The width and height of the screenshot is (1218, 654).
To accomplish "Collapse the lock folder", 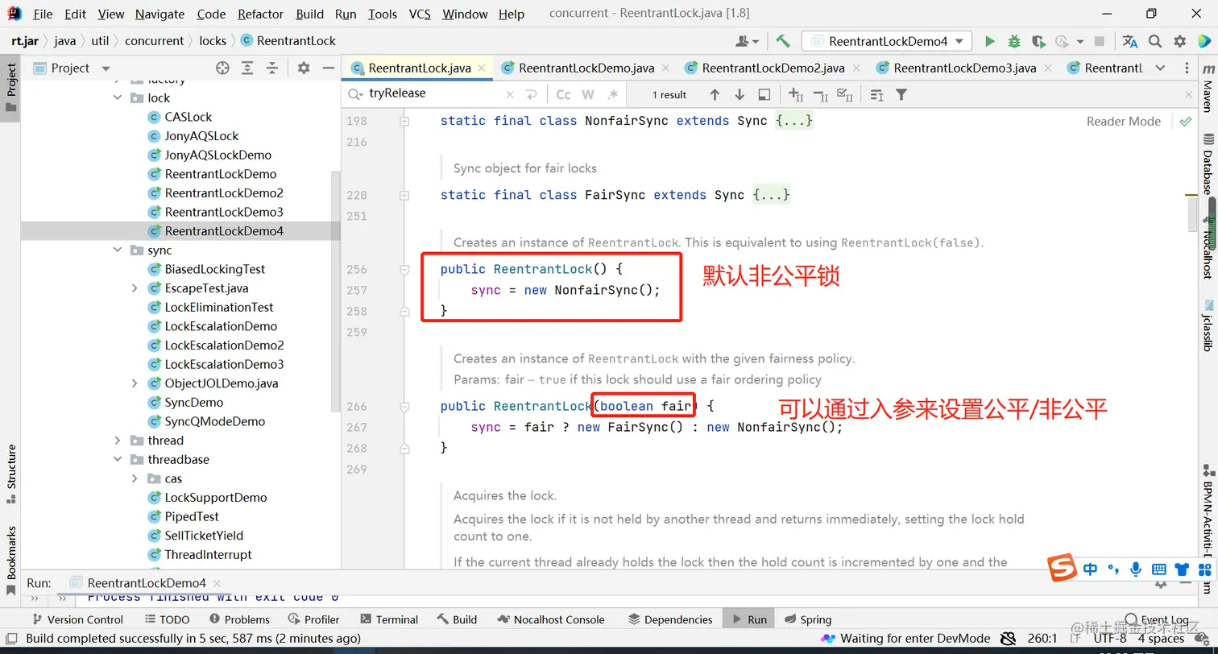I will pyautogui.click(x=118, y=98).
